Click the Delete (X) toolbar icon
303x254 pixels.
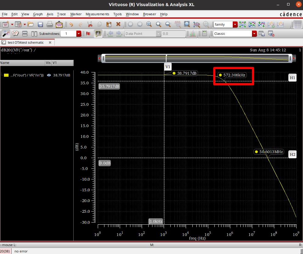(118, 24)
